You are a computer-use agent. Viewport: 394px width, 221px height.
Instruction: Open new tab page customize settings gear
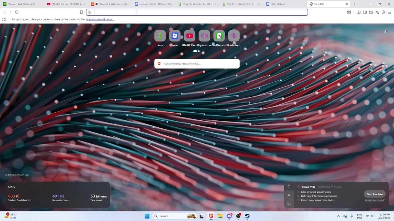click(385, 32)
